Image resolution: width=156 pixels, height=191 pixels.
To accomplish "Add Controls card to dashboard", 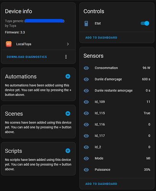I will point(101,37).
